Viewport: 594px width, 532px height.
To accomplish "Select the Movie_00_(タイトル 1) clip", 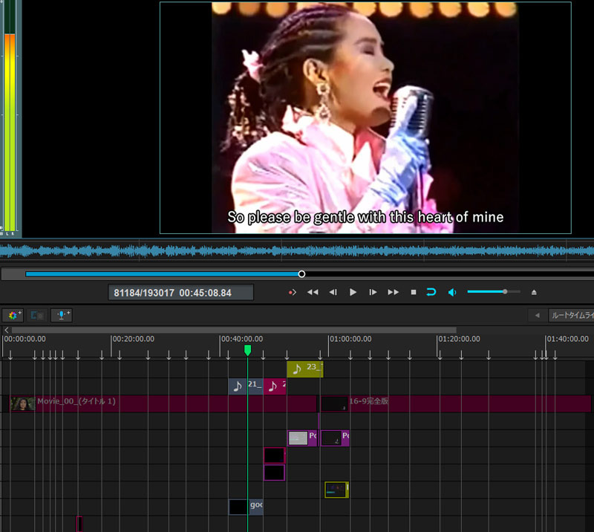I will [163, 404].
